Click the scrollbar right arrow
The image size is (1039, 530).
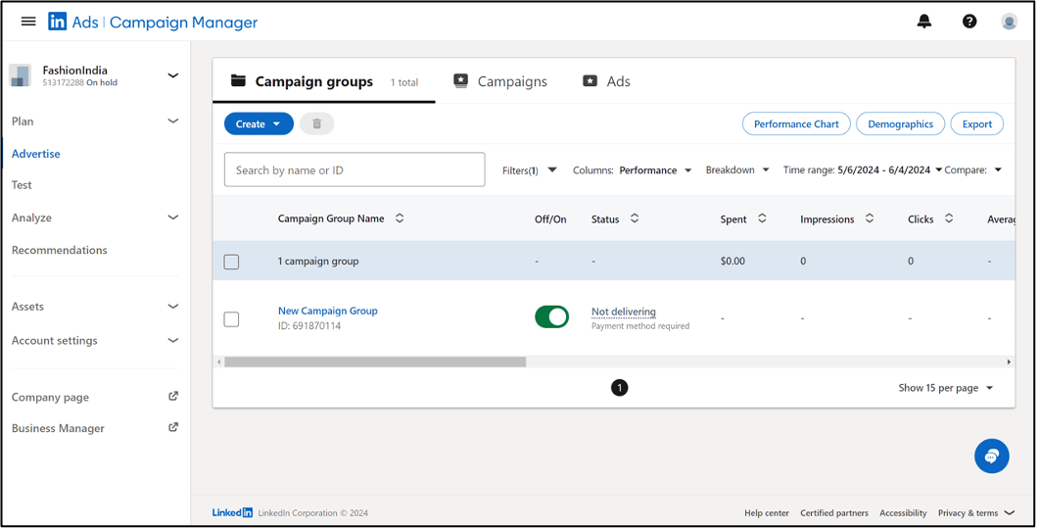point(1012,362)
